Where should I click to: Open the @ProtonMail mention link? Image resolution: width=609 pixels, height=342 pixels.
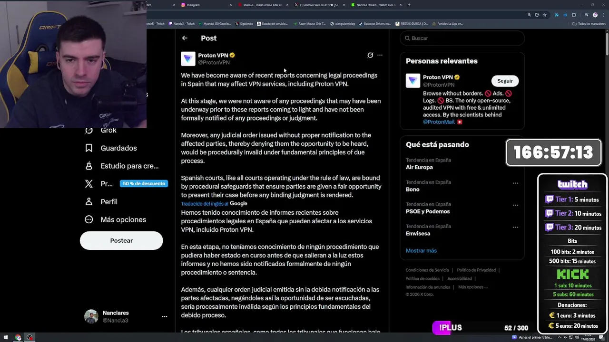(x=439, y=122)
